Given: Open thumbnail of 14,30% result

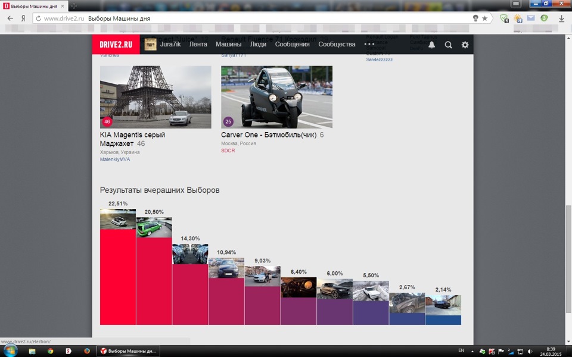Looking at the screenshot, I should coord(190,254).
